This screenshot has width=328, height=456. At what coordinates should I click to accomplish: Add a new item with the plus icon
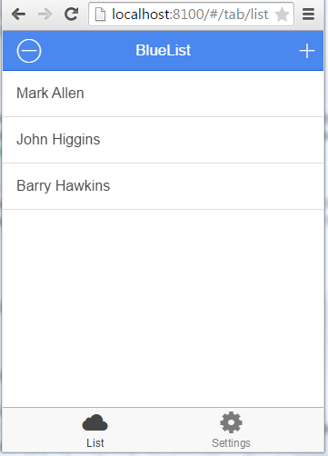click(307, 51)
